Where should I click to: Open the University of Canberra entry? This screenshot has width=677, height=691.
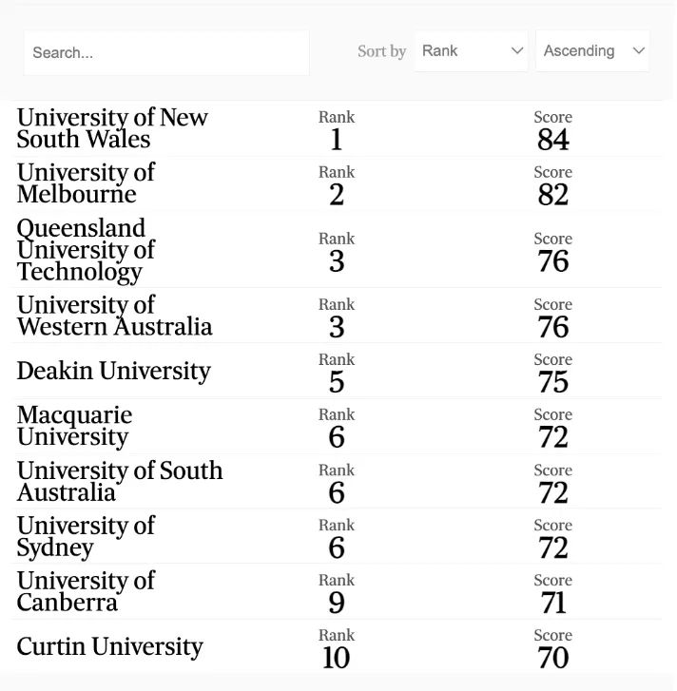point(86,591)
